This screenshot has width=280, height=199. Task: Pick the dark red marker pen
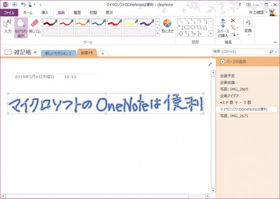click(50, 23)
